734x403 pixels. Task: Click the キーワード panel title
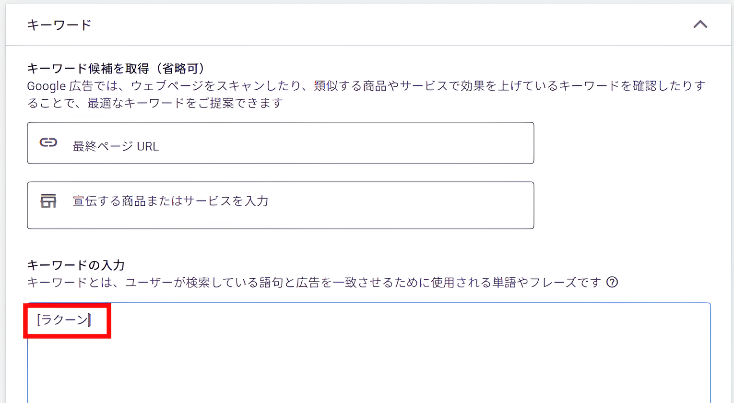tap(59, 25)
